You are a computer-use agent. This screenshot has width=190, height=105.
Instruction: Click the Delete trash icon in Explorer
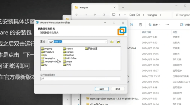141,25
